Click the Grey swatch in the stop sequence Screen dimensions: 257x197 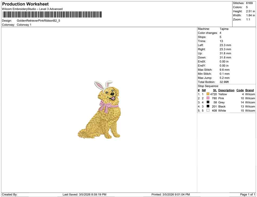click(x=208, y=102)
